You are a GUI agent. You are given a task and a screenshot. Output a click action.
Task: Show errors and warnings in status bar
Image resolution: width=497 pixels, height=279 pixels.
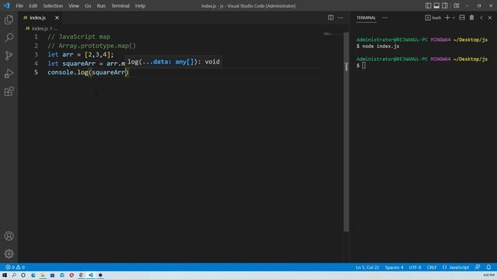click(15, 267)
